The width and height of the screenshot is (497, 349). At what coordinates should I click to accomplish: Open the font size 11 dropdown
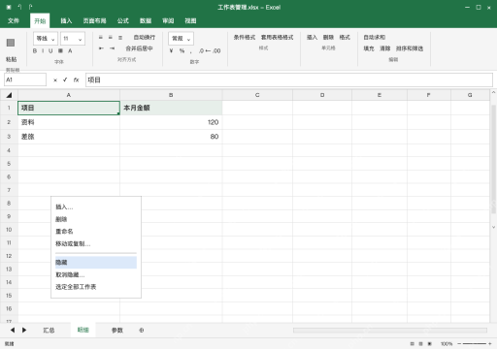pyautogui.click(x=73, y=39)
